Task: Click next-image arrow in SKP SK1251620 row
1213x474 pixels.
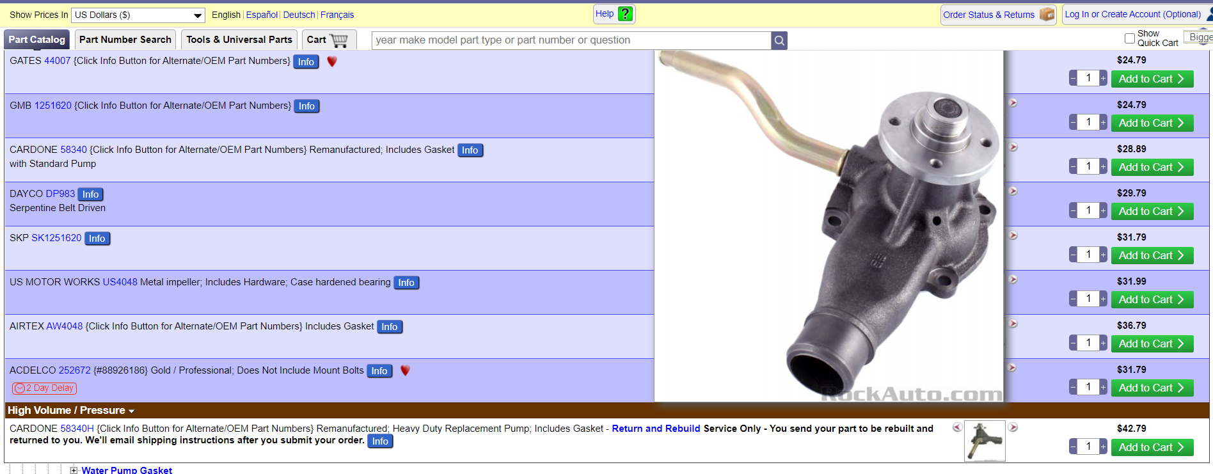Action: tap(1013, 235)
